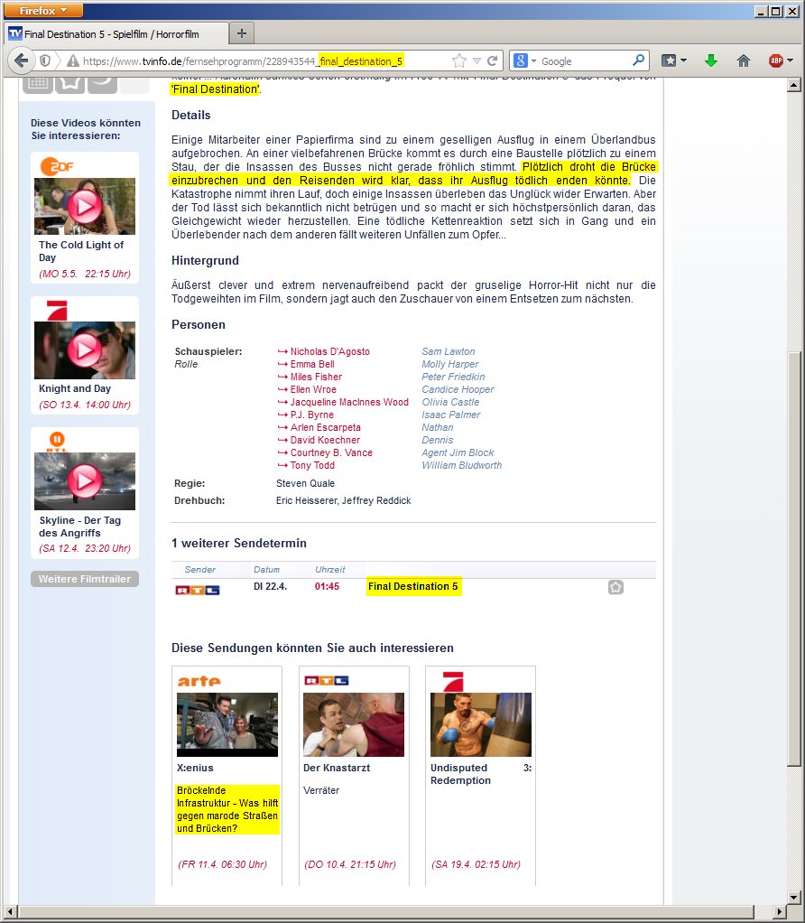Viewport: 805px width, 923px height.
Task: Open the Firefox application menu button
Action: pos(44,10)
